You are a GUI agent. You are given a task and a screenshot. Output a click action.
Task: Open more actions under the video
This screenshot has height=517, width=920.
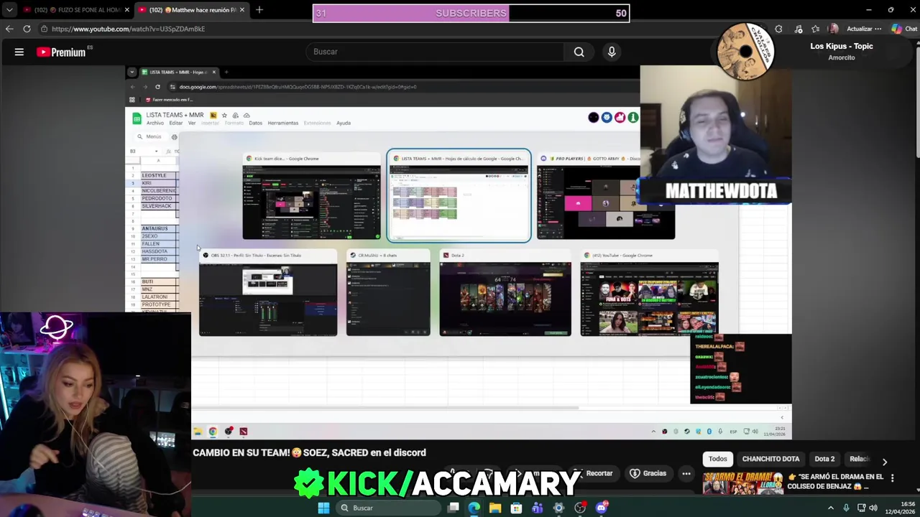pos(686,473)
